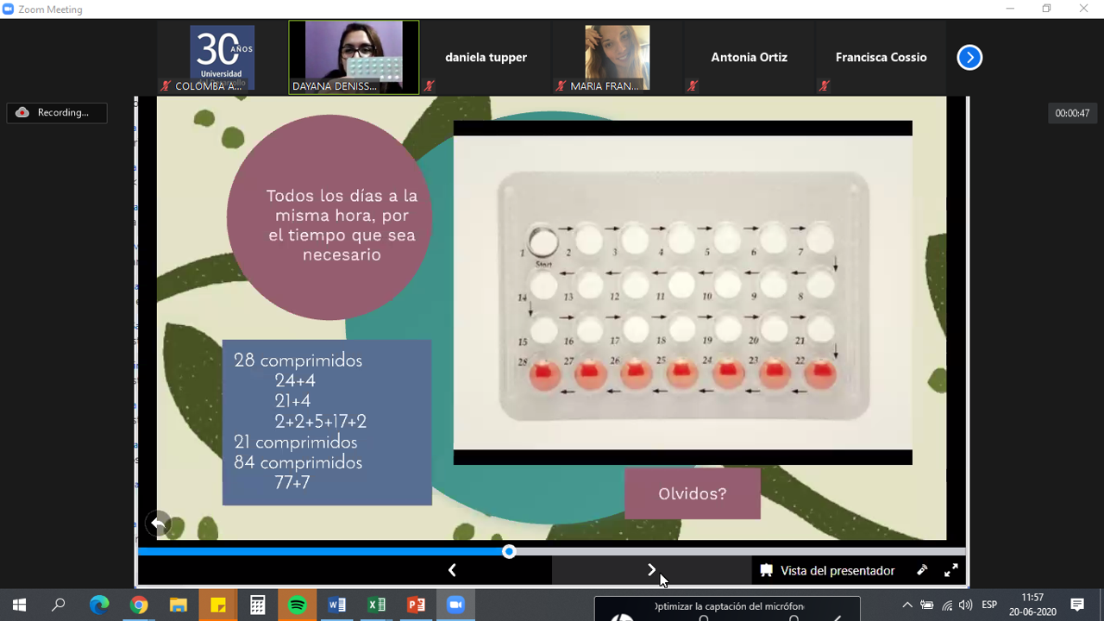Show next participants with blue arrow
The image size is (1104, 621).
click(969, 58)
